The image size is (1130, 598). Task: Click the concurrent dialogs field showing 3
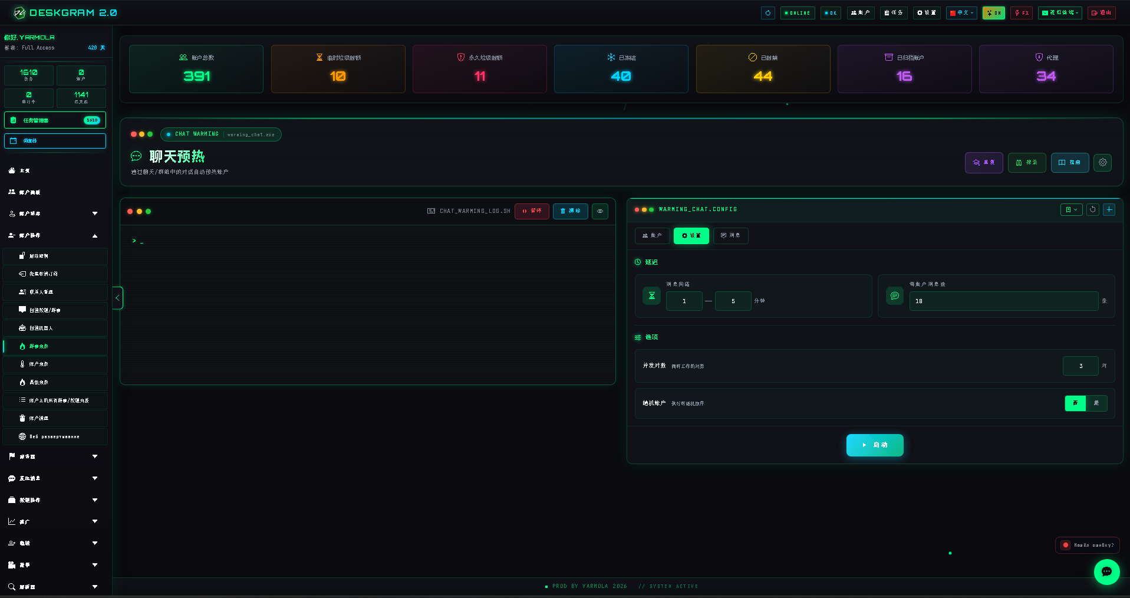point(1080,366)
